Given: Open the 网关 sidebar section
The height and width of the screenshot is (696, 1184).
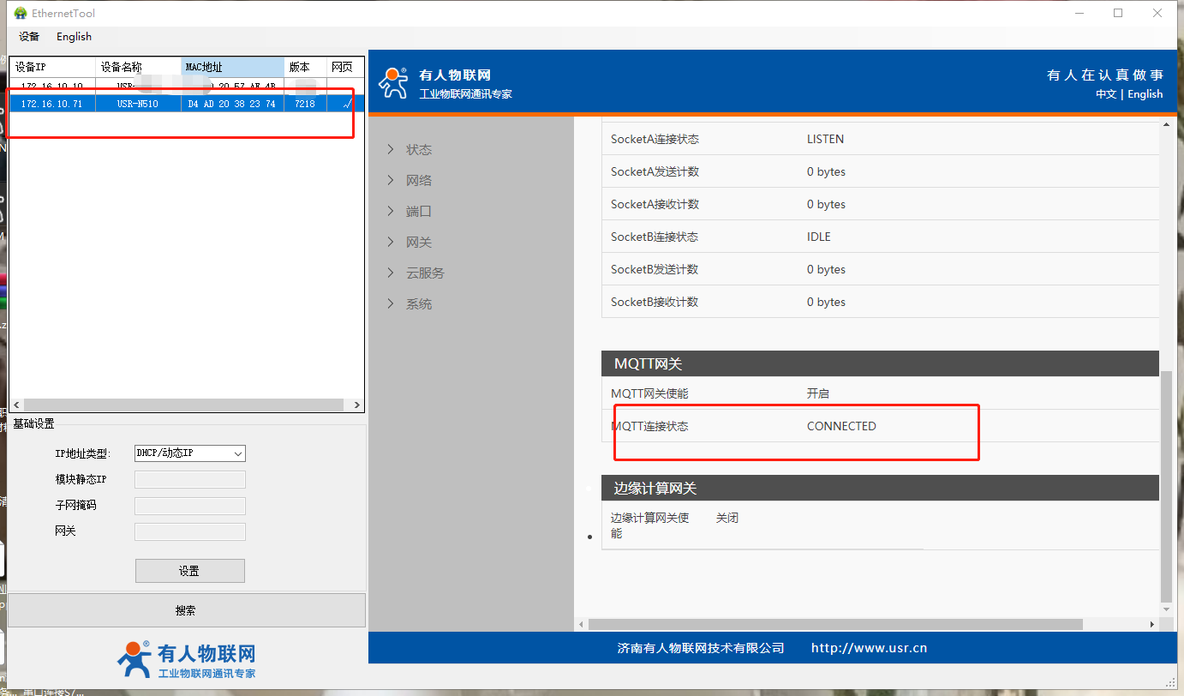Looking at the screenshot, I should pyautogui.click(x=418, y=243).
